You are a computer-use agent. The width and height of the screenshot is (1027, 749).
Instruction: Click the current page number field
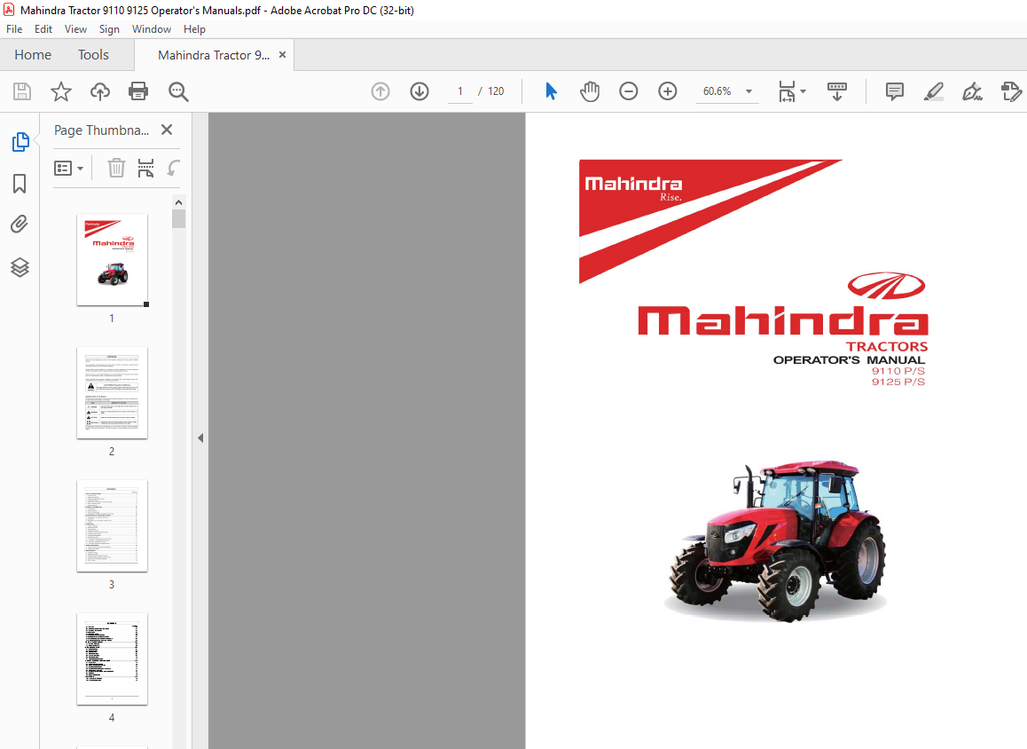(459, 91)
